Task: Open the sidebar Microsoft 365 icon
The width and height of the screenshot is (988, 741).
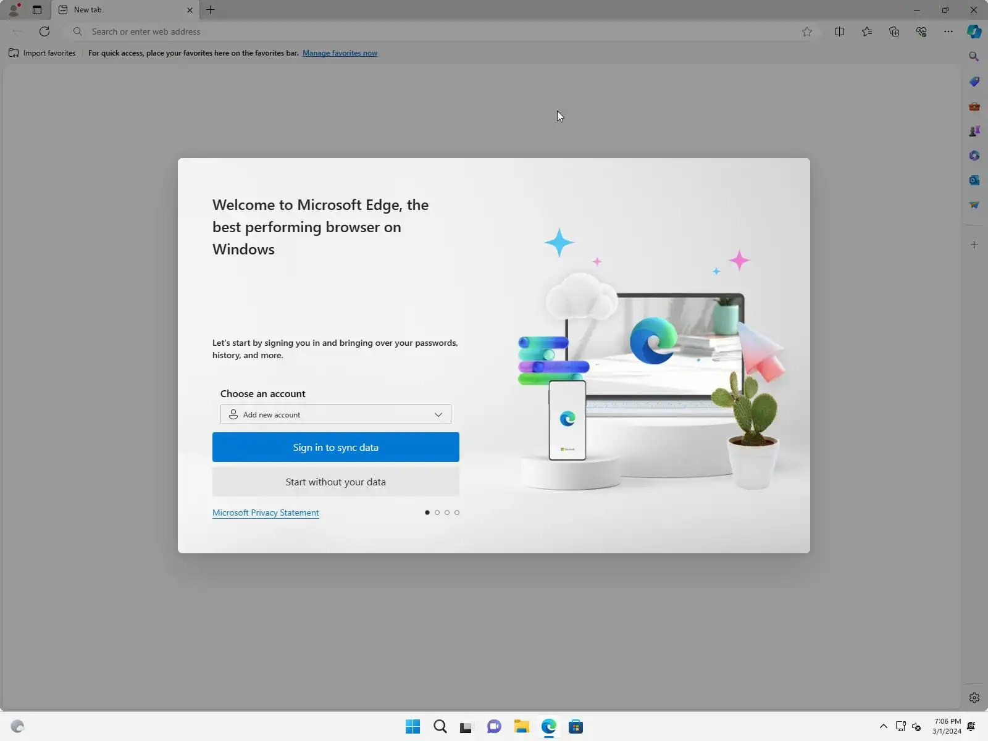Action: (x=974, y=156)
